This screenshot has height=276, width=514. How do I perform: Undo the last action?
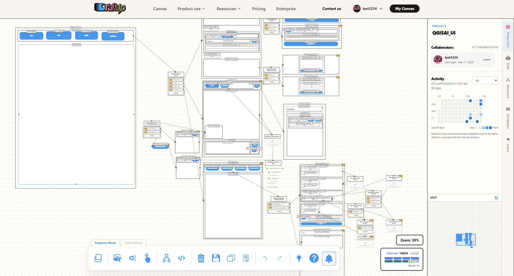point(265,258)
